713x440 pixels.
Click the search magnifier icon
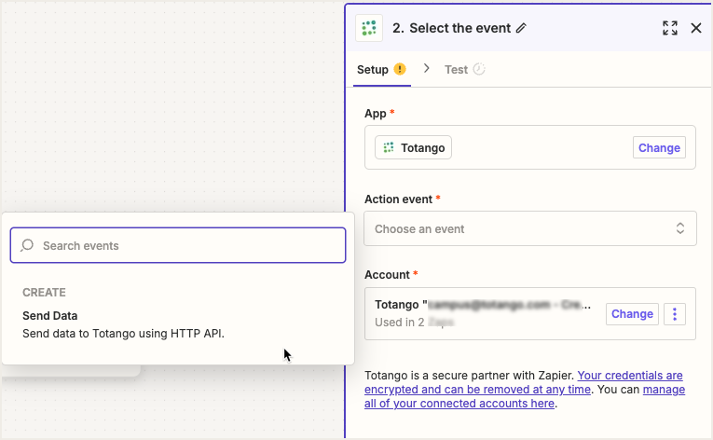(27, 245)
